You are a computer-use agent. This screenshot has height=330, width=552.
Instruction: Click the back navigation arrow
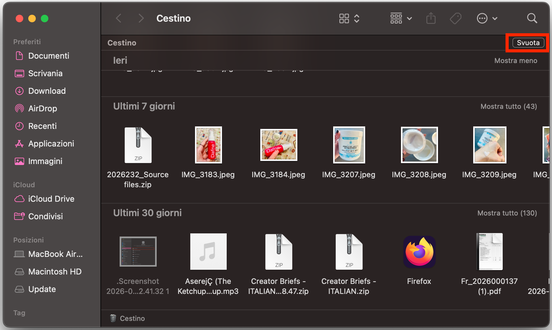tap(118, 18)
